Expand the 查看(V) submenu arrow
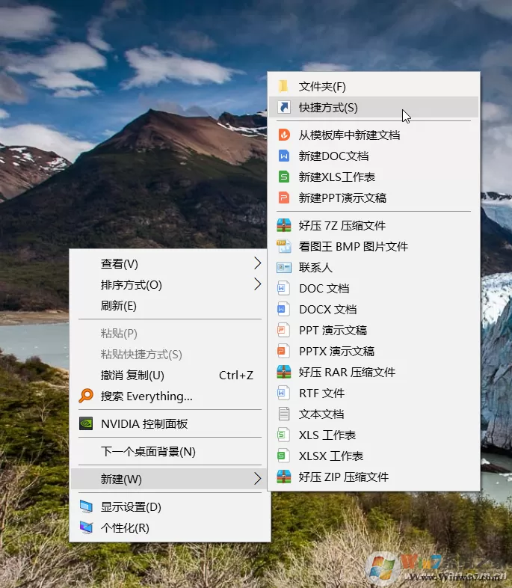Viewport: 512px width, 588px height. click(257, 263)
